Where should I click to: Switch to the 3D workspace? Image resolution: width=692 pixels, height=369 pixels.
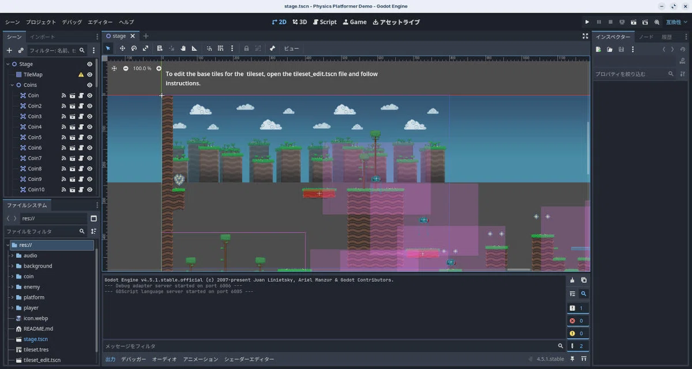point(299,22)
